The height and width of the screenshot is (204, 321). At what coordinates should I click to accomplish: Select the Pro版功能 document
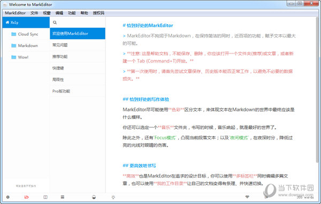point(78,91)
